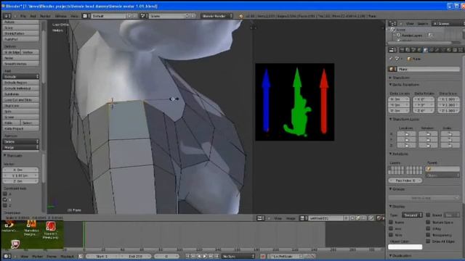This screenshot has width=465, height=261.
Task: Click the red auto-keying record button
Action: point(262,256)
